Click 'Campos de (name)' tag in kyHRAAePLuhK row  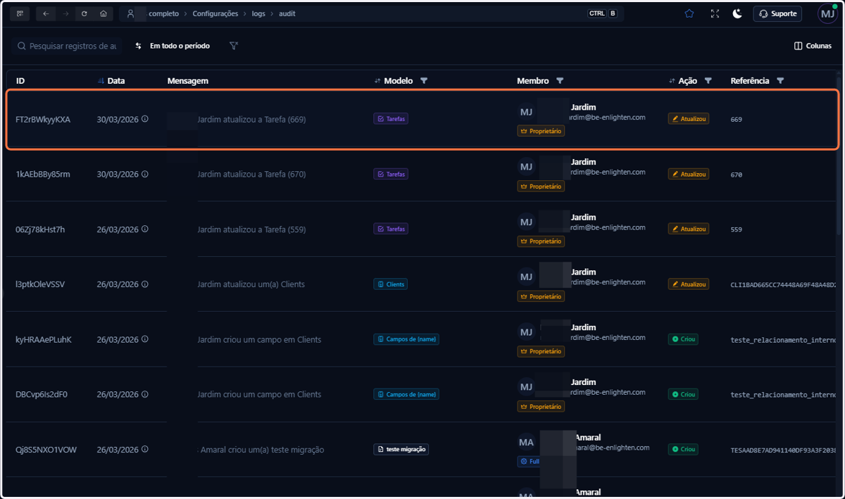[x=406, y=339]
